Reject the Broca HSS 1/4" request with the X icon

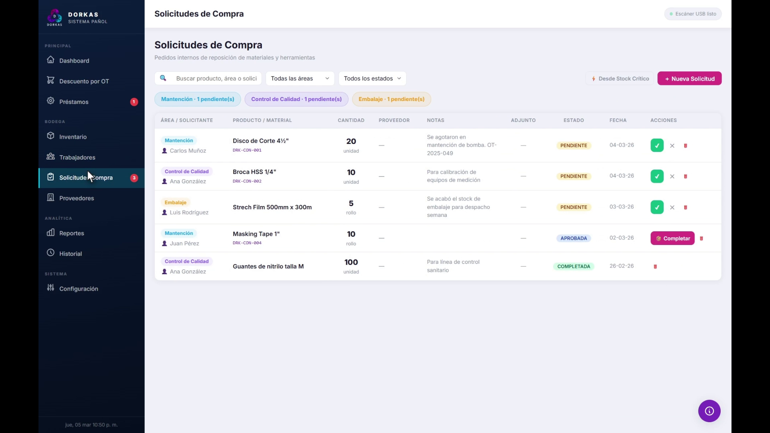pos(672,176)
